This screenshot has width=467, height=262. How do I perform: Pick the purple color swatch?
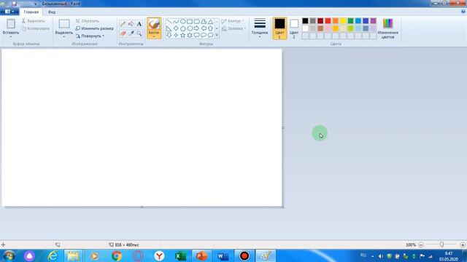coord(373,21)
